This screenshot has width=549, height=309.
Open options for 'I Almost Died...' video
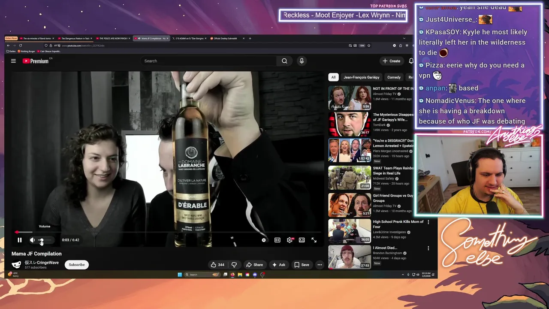click(428, 248)
